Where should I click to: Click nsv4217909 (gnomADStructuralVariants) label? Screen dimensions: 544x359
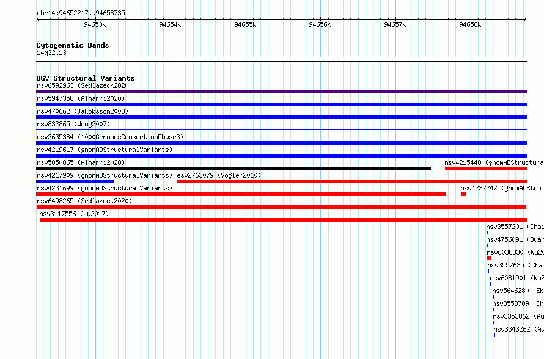[x=105, y=175]
